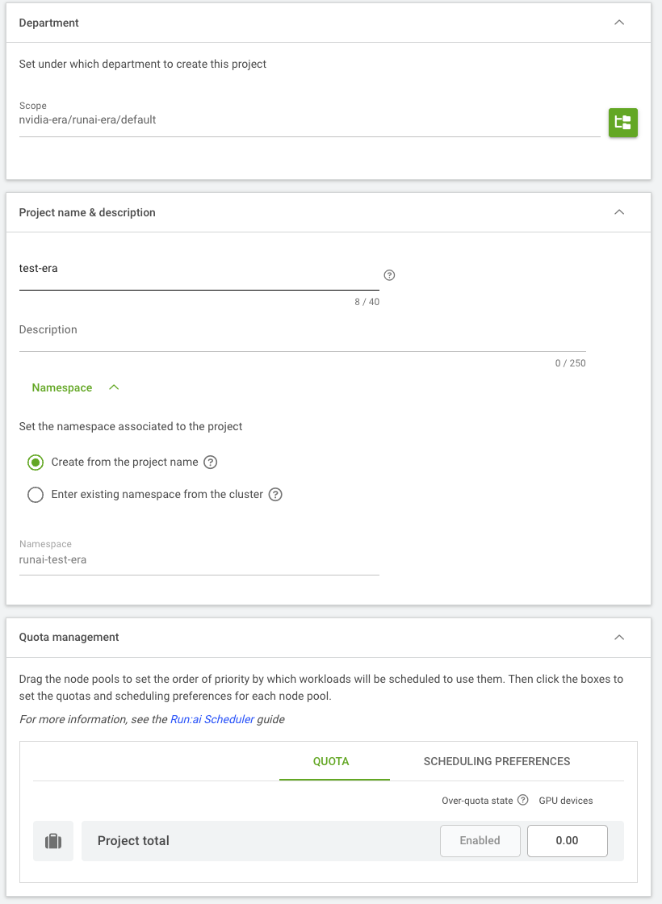Collapse the Department section

619,23
